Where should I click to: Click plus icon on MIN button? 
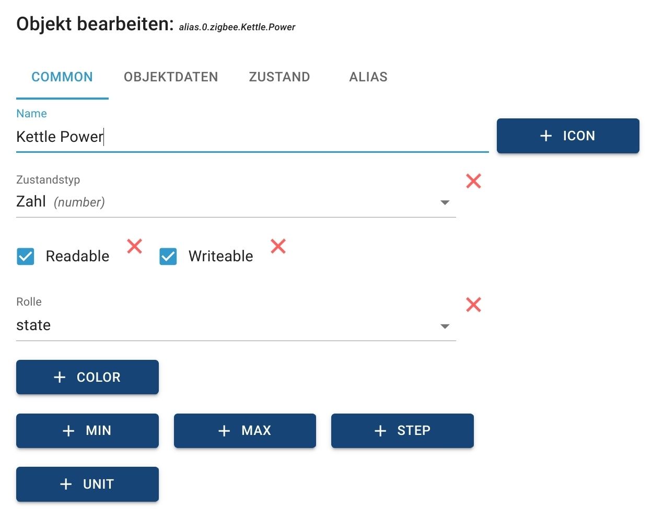68,431
